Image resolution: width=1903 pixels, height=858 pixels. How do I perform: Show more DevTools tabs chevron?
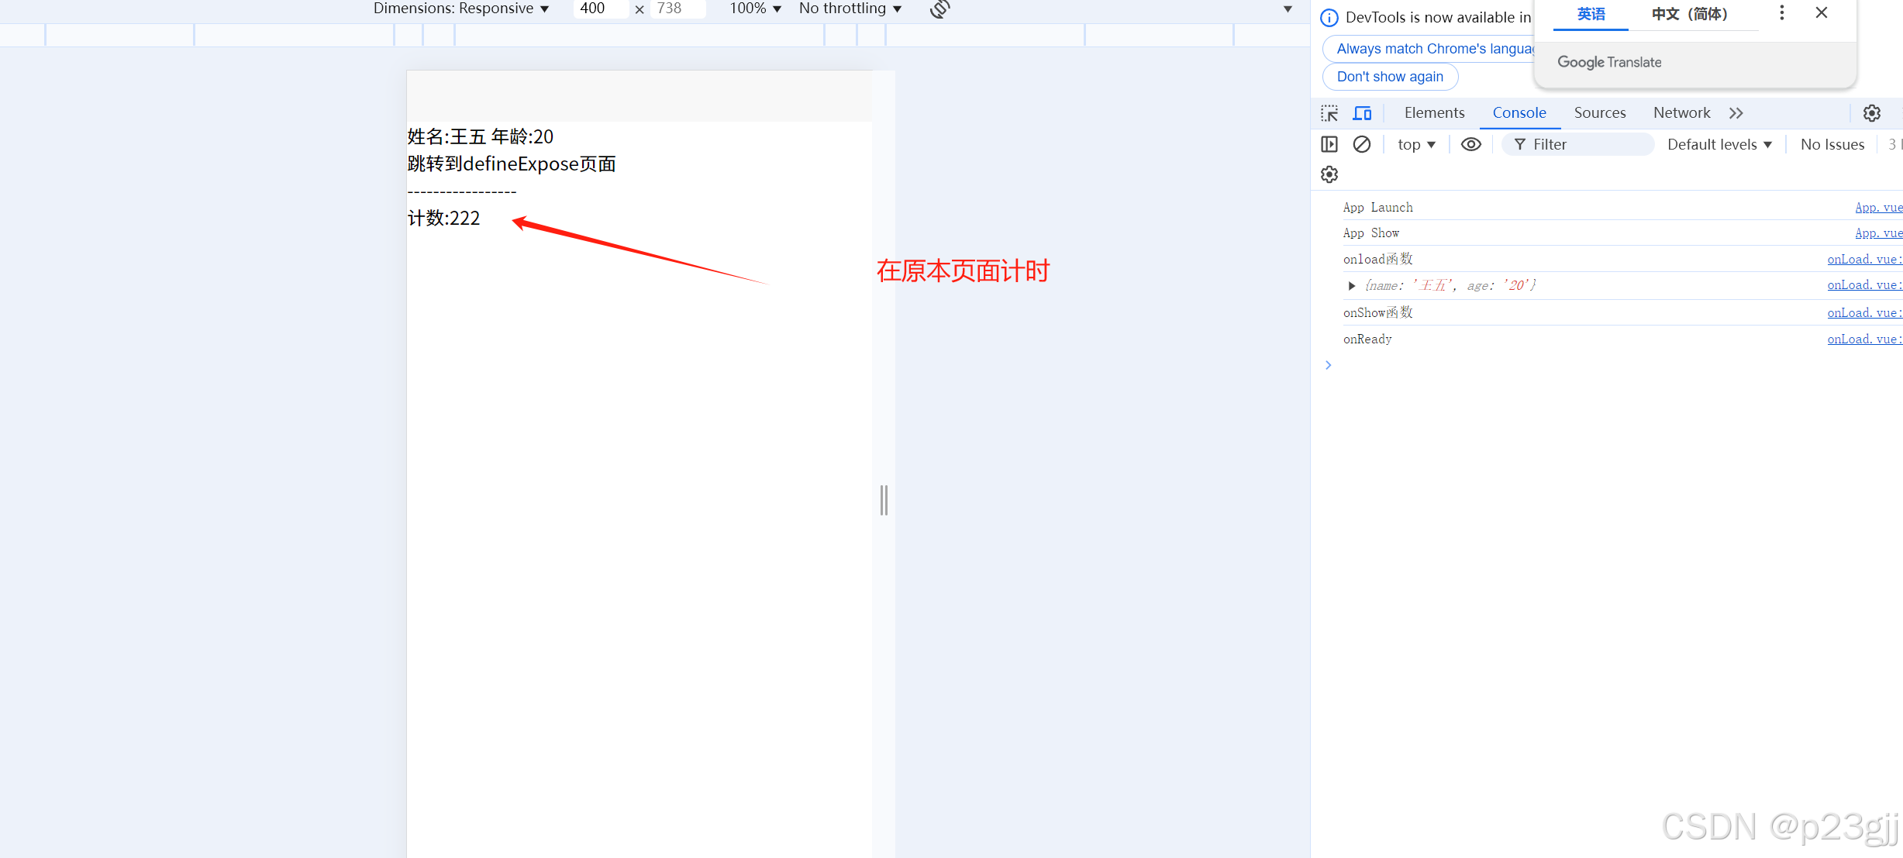[x=1736, y=113]
